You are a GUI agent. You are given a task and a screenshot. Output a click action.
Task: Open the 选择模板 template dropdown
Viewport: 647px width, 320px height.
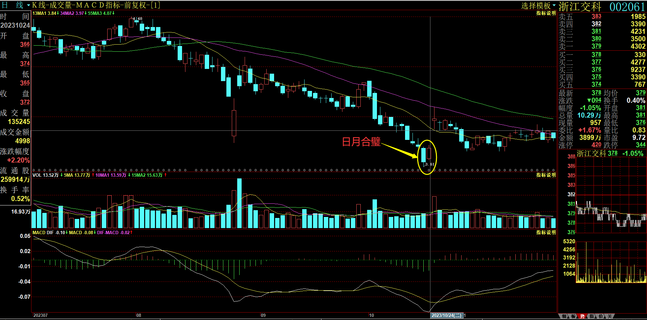[538, 6]
